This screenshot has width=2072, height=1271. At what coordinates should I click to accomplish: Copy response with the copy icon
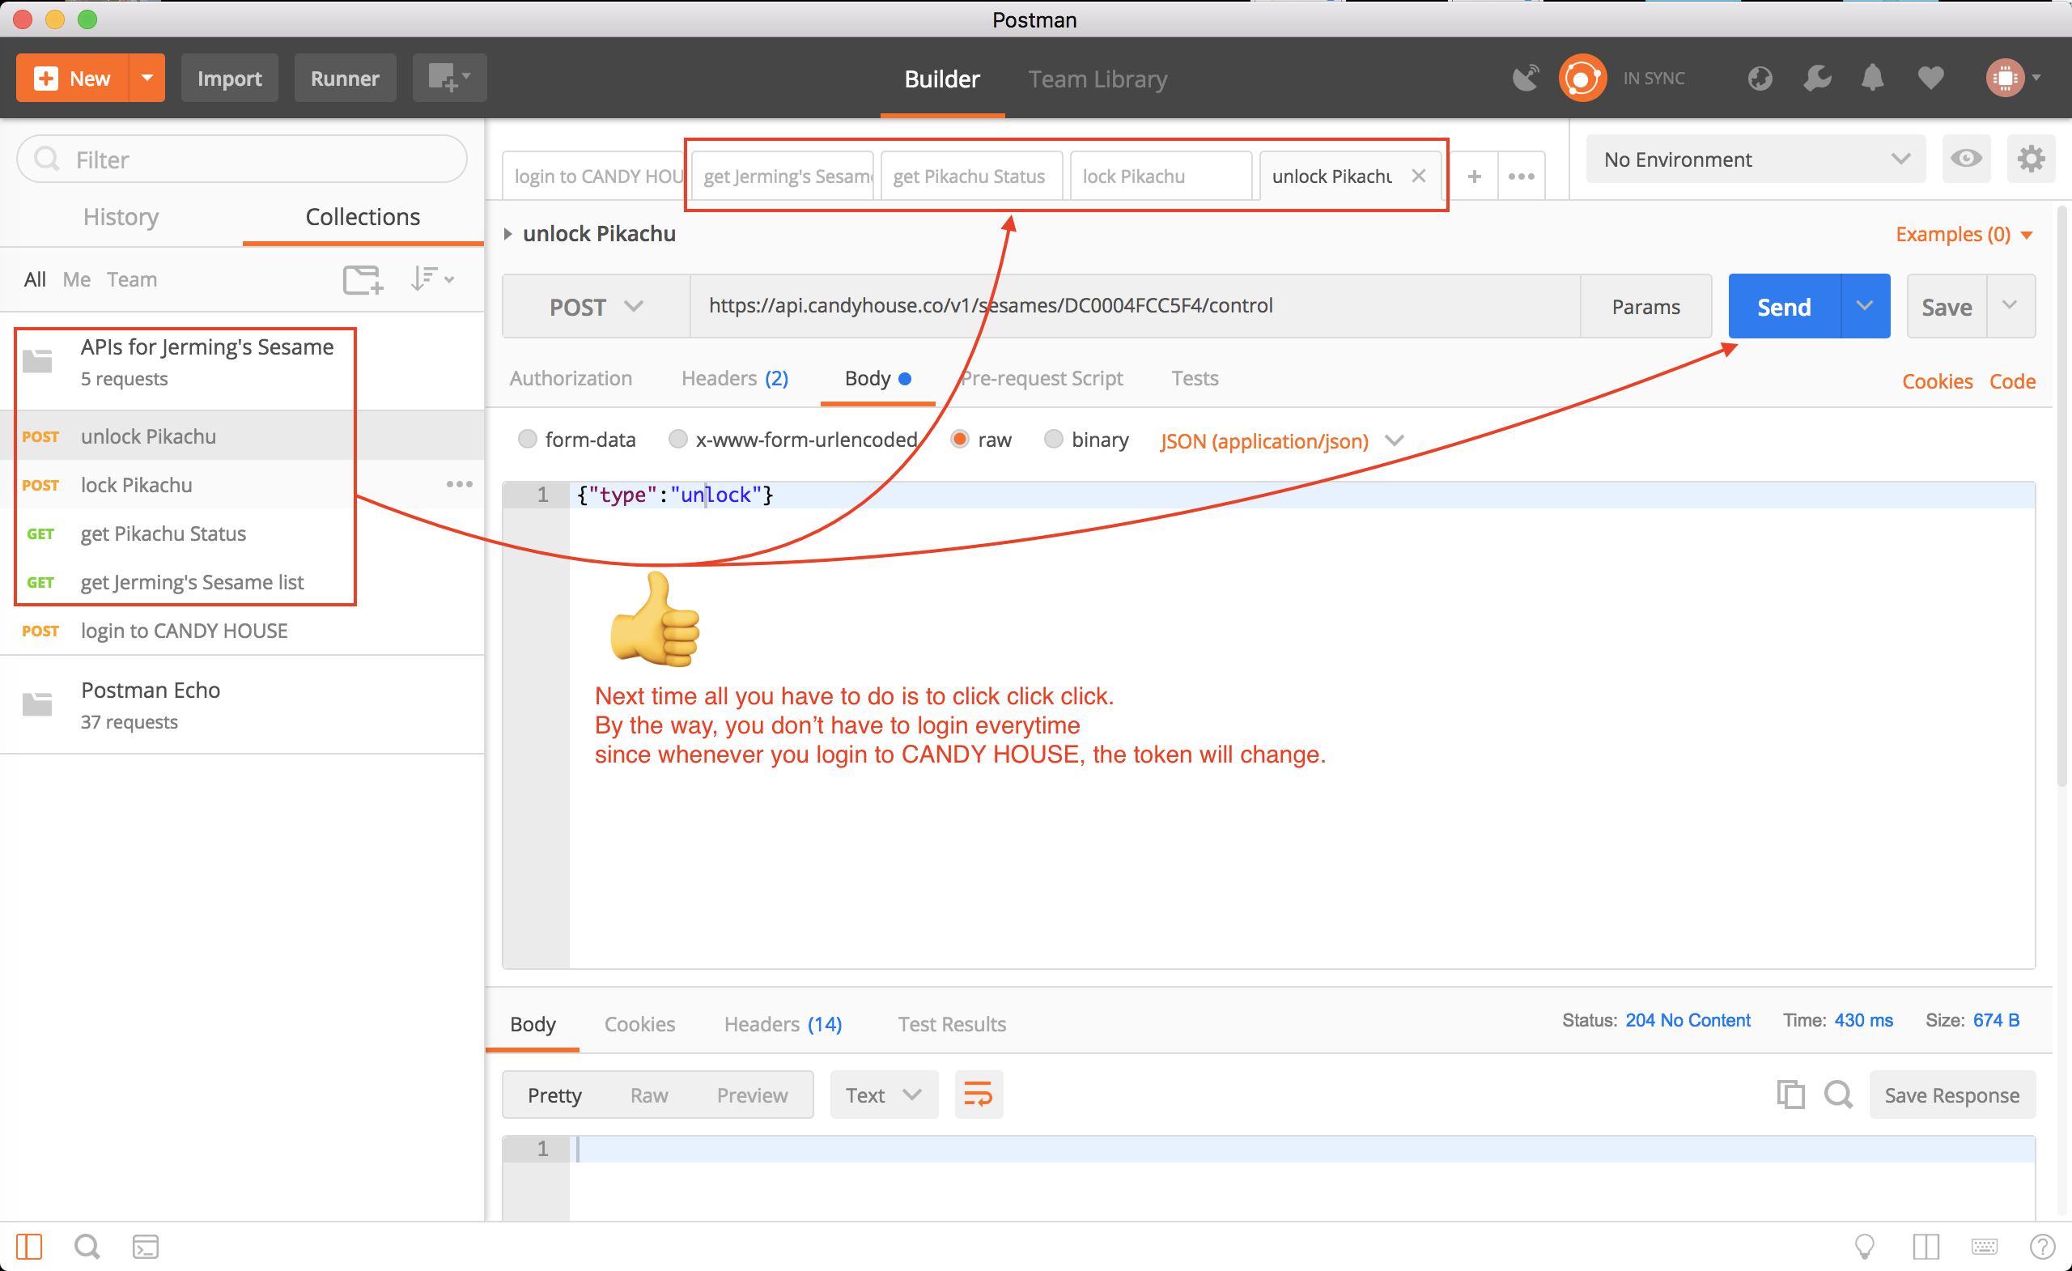coord(1790,1095)
